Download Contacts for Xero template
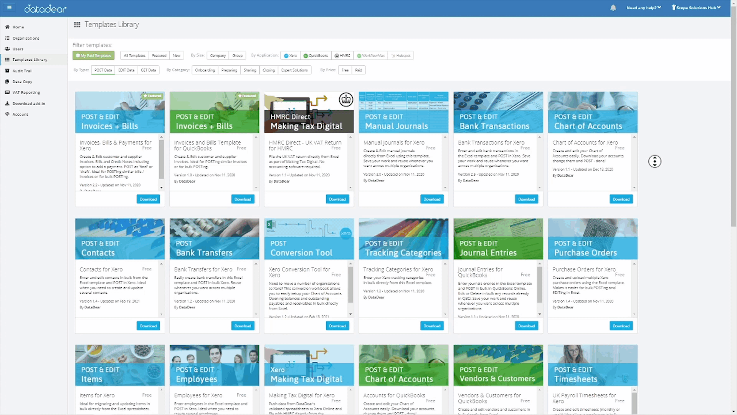The width and height of the screenshot is (737, 415). [148, 326]
